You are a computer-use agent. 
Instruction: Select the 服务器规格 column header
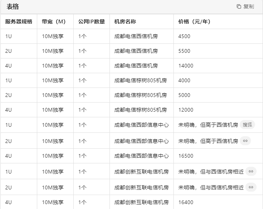pos(19,22)
